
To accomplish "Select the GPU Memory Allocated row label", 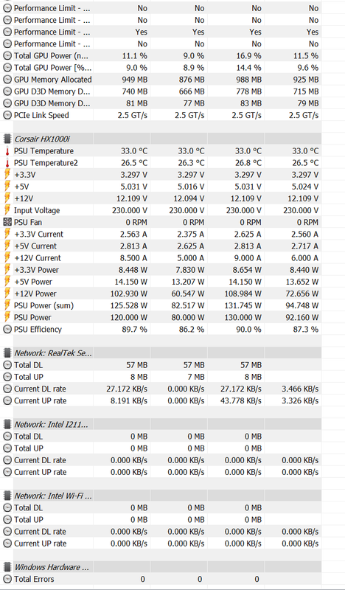I will coord(52,80).
